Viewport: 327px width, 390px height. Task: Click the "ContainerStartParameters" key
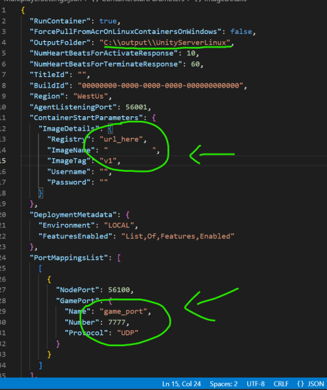point(86,118)
